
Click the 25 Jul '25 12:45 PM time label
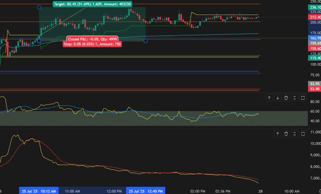(146, 191)
